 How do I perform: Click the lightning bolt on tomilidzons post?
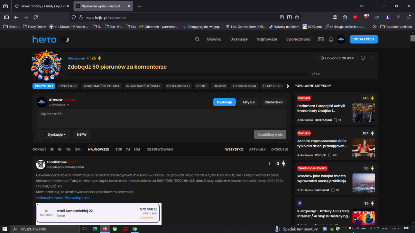(x=284, y=164)
